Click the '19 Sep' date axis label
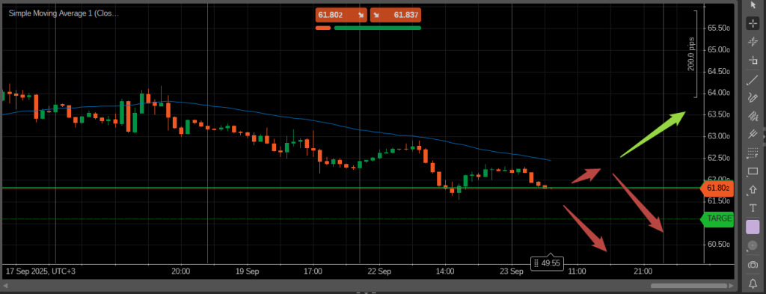This screenshot has width=766, height=294. click(247, 271)
